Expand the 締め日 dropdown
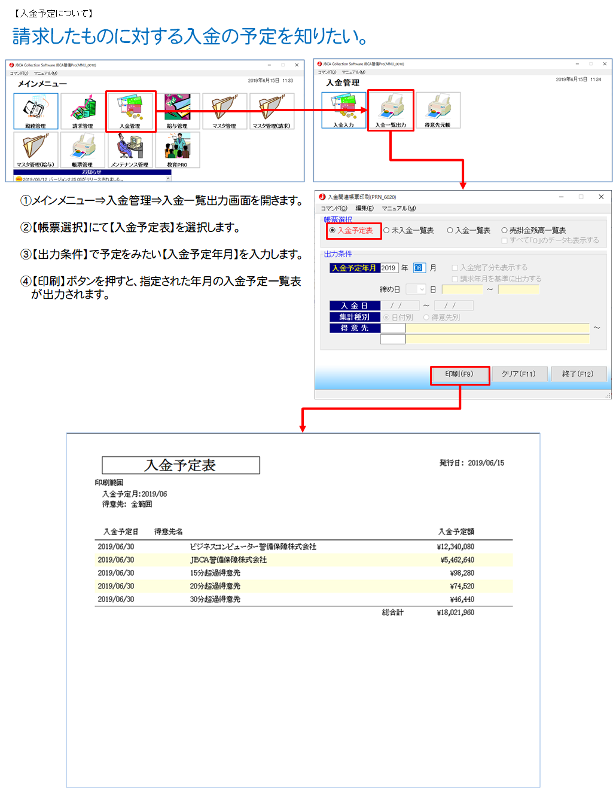 (422, 289)
